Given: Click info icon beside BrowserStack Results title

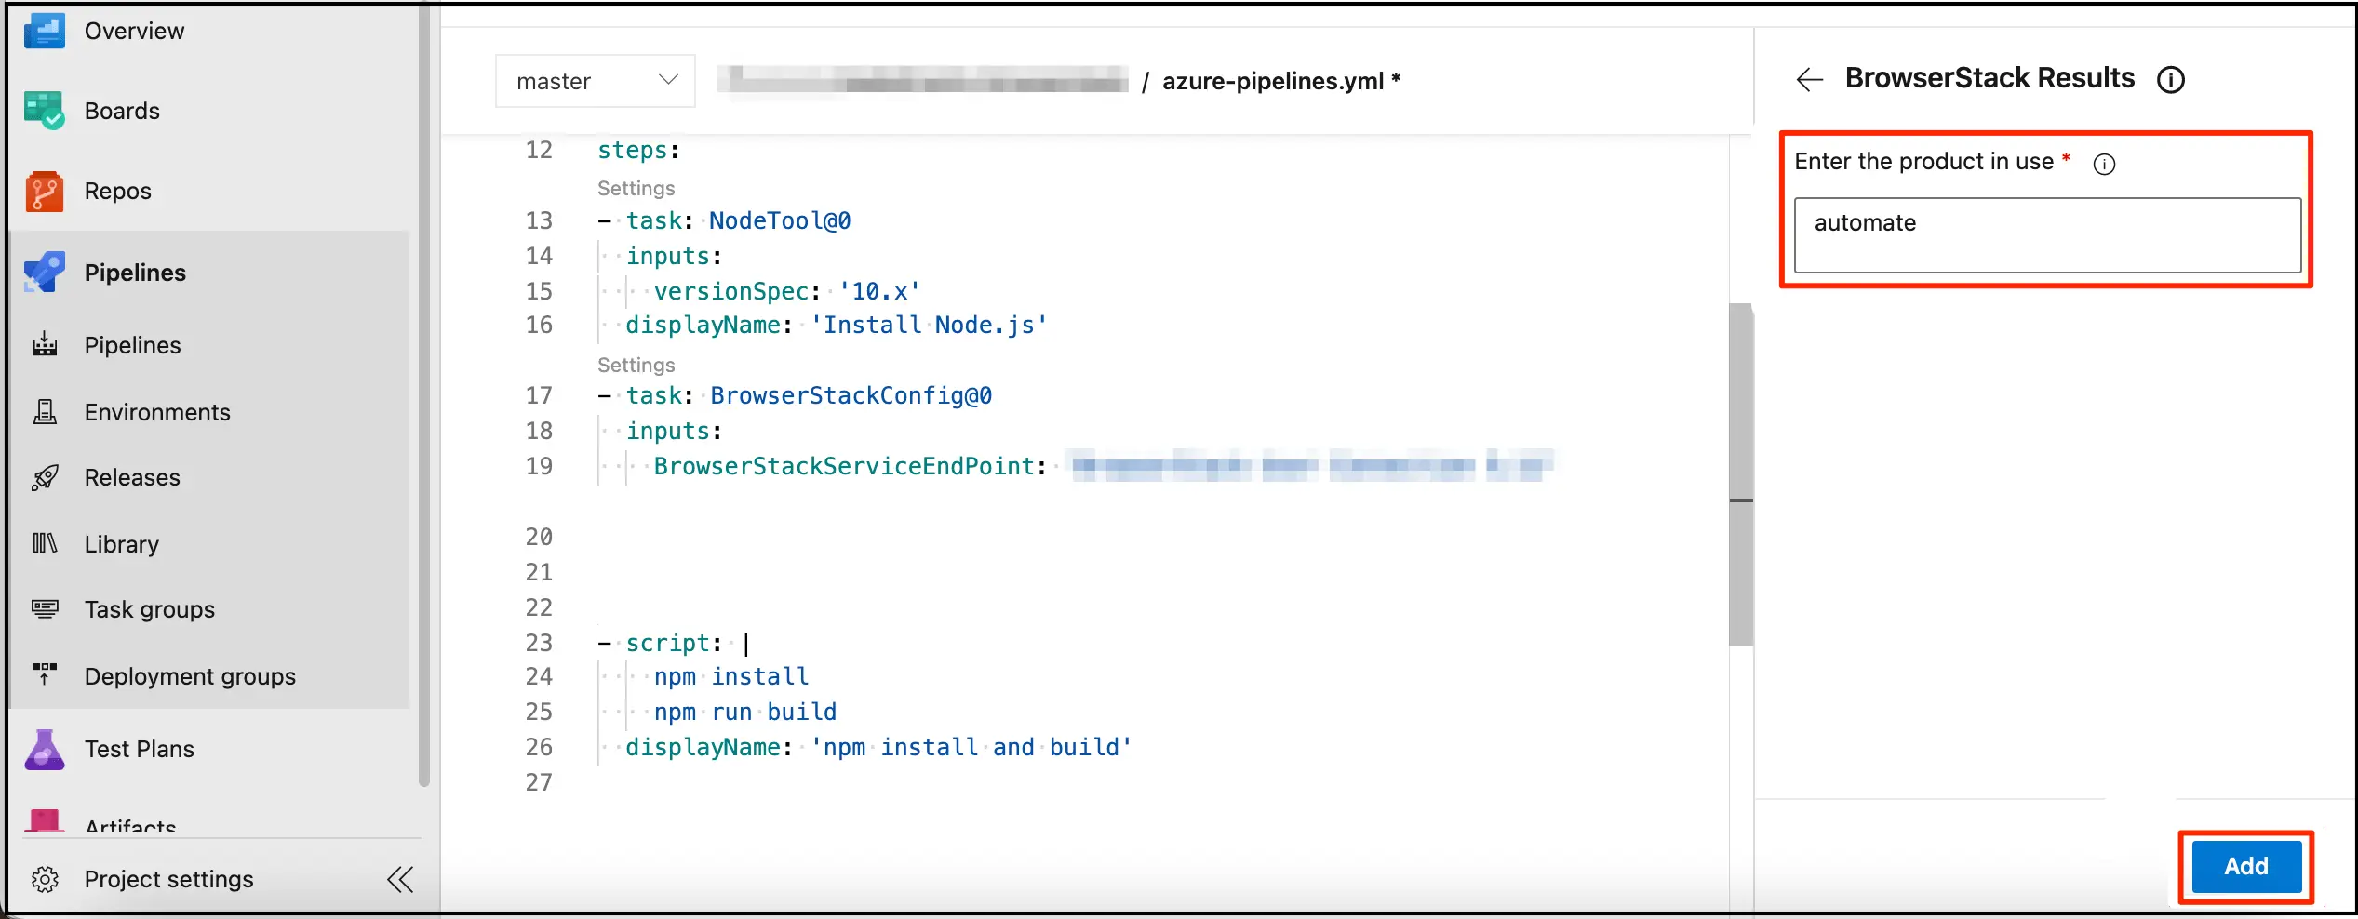Looking at the screenshot, I should point(2170,80).
